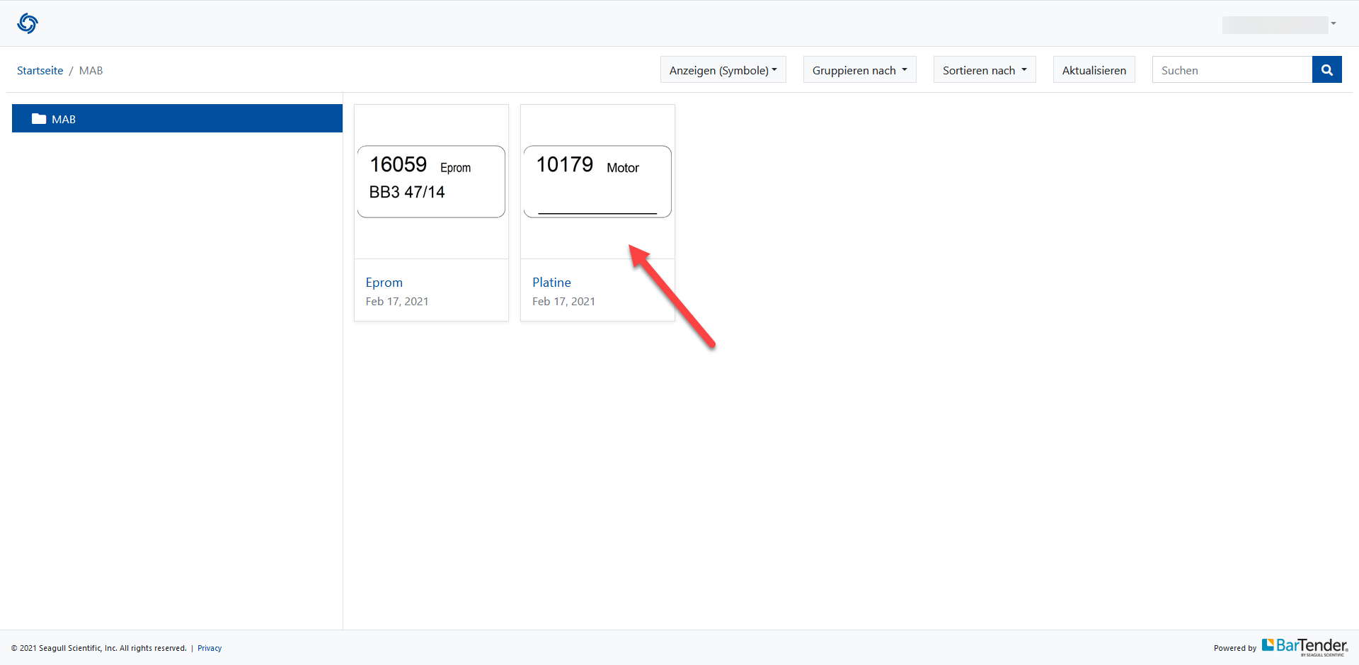Select the MAB label in sidebar
Screen dimensions: 1359x665
64,119
